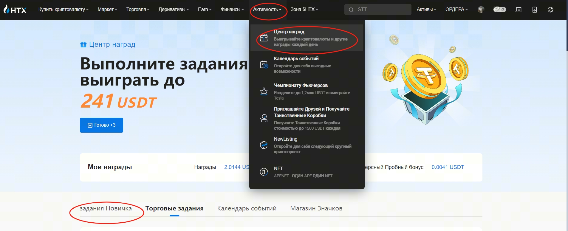Click the NFT circle icon in menu
Image resolution: width=568 pixels, height=231 pixels.
[x=264, y=172]
